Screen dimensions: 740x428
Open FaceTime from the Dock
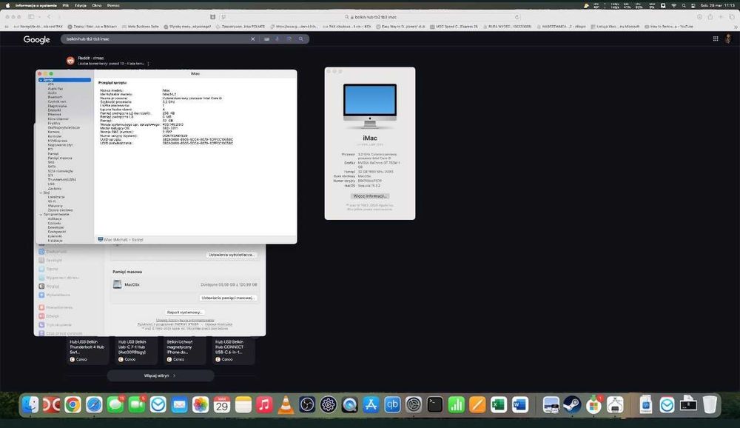137,405
